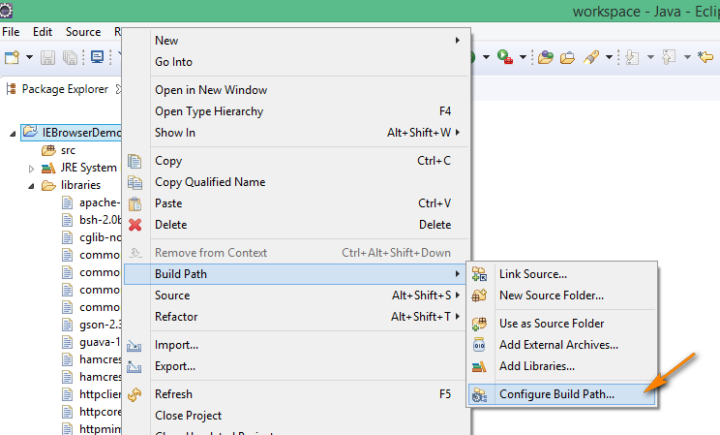This screenshot has width=720, height=435.
Task: Click the red Delete icon
Action: click(135, 225)
